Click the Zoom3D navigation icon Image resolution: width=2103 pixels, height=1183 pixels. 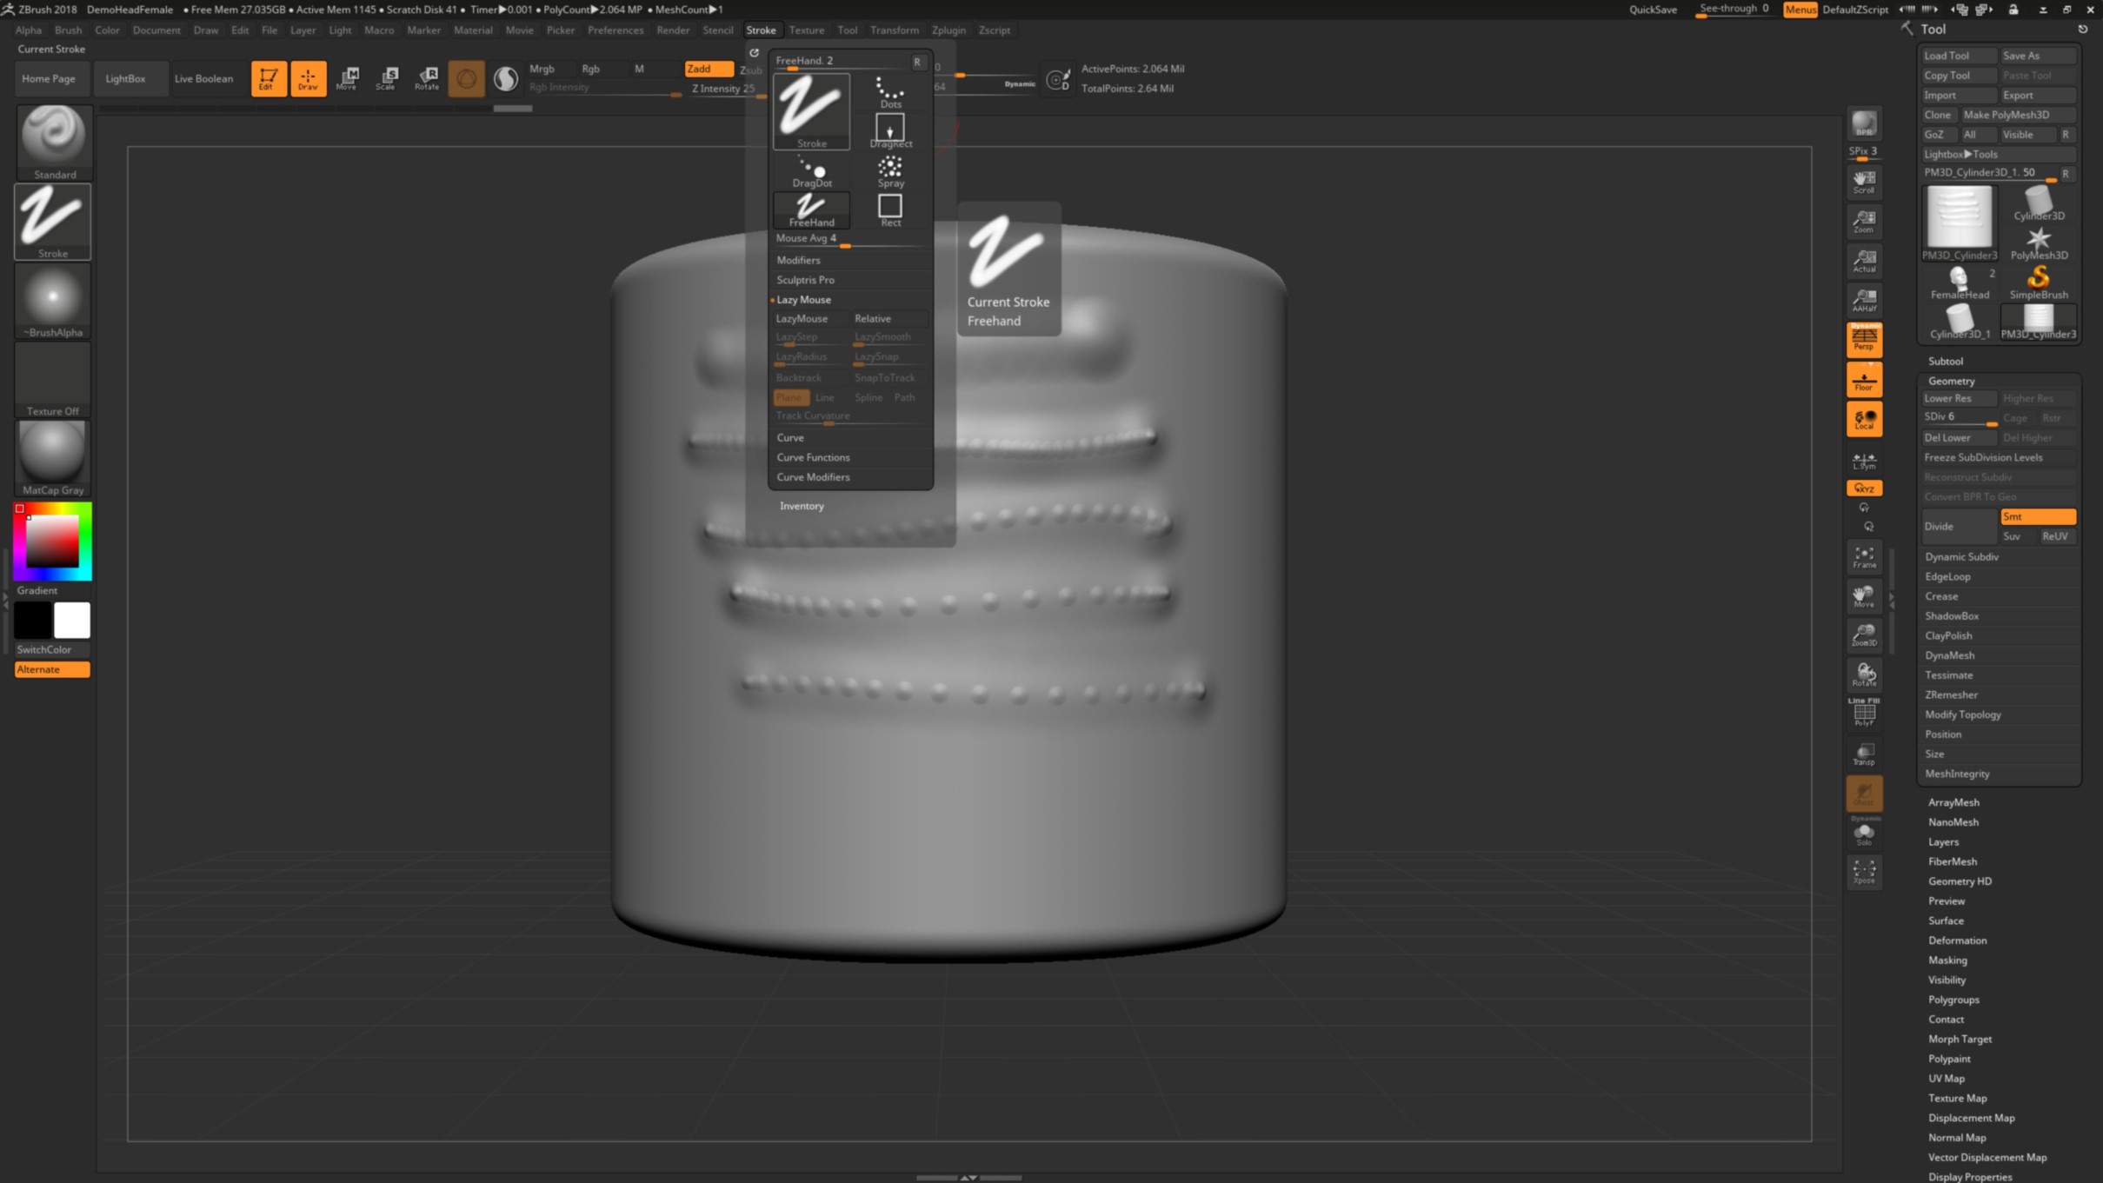click(x=1864, y=635)
